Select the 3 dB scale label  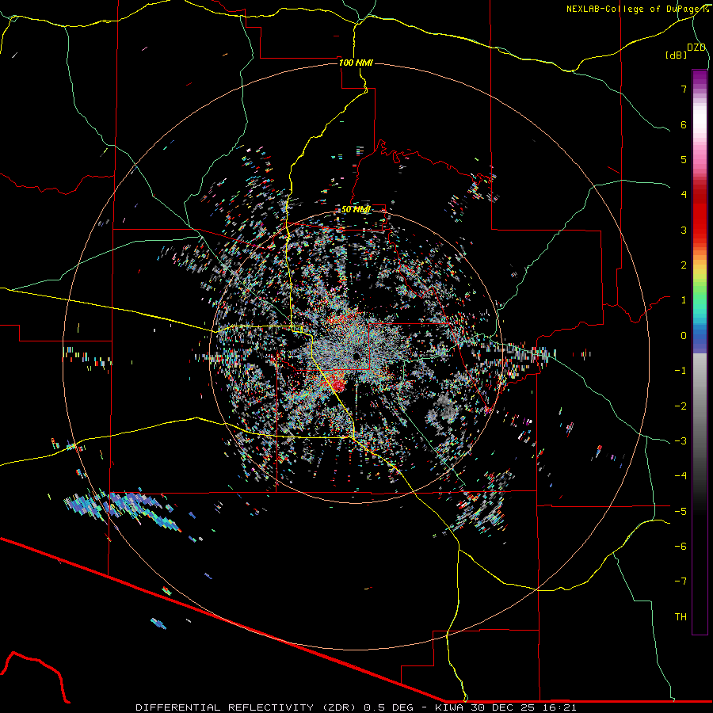pos(684,230)
